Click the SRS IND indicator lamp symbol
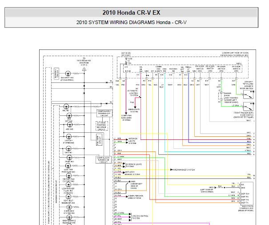Image resolution: width=269 pixels, height=225 pixels. coord(68,148)
